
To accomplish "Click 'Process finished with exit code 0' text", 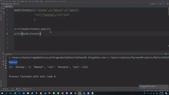I will 32,77.
